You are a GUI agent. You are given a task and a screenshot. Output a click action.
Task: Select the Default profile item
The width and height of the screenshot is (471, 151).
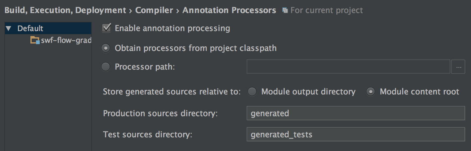click(30, 29)
